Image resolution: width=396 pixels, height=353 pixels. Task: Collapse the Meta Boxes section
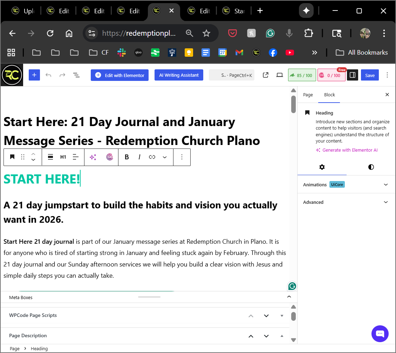(x=289, y=297)
